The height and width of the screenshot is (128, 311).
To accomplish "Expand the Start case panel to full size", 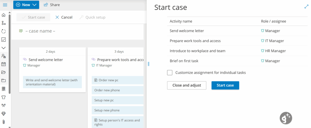I will pos(306,7).
